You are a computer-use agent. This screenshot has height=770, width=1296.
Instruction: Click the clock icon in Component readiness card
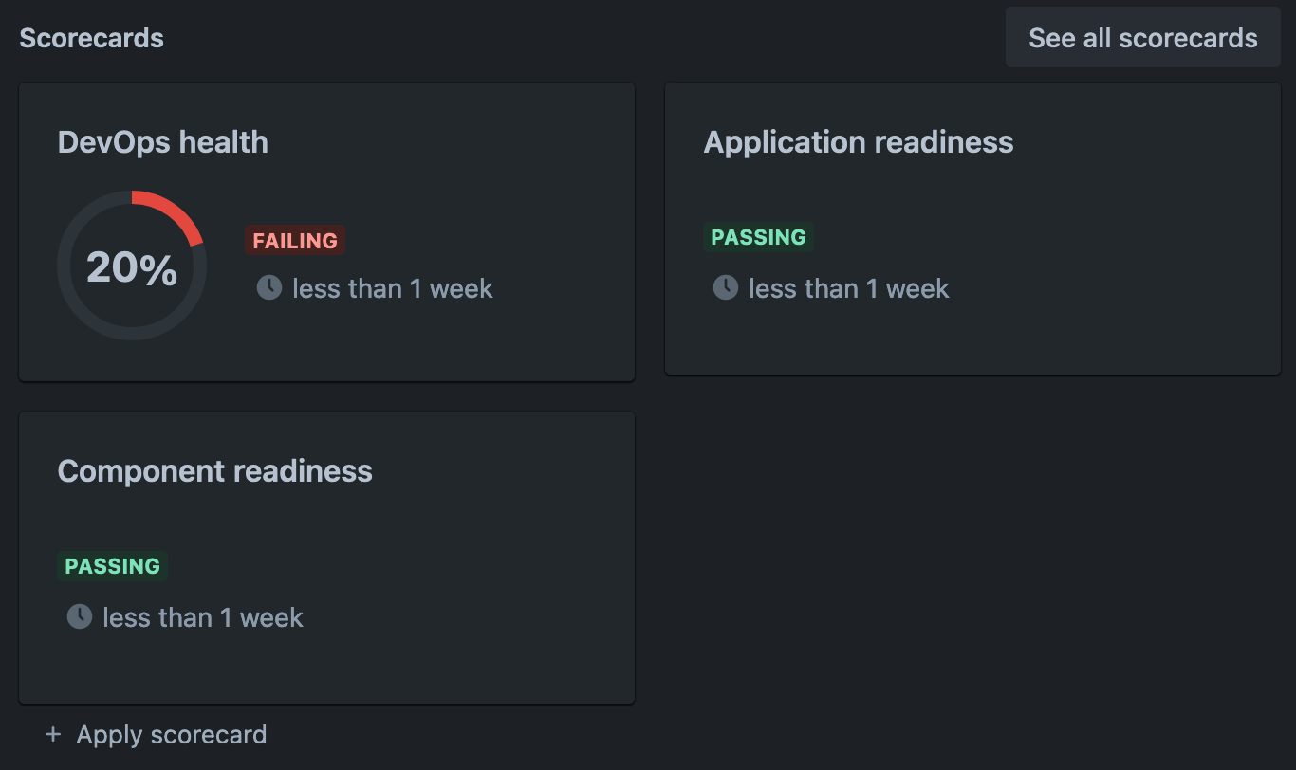click(80, 616)
